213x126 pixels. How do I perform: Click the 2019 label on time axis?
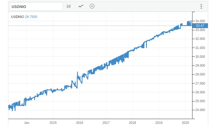point(159,123)
